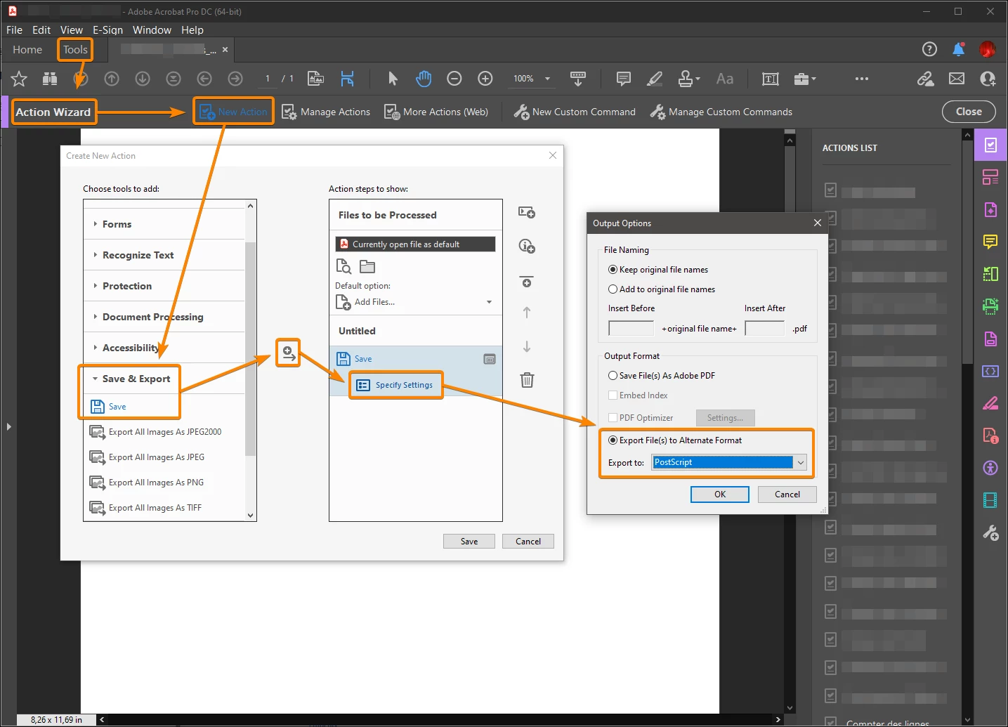Select Add to original file names radio
The height and width of the screenshot is (727, 1008).
pyautogui.click(x=613, y=289)
